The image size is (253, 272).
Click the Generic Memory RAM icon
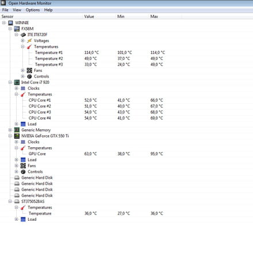click(17, 130)
